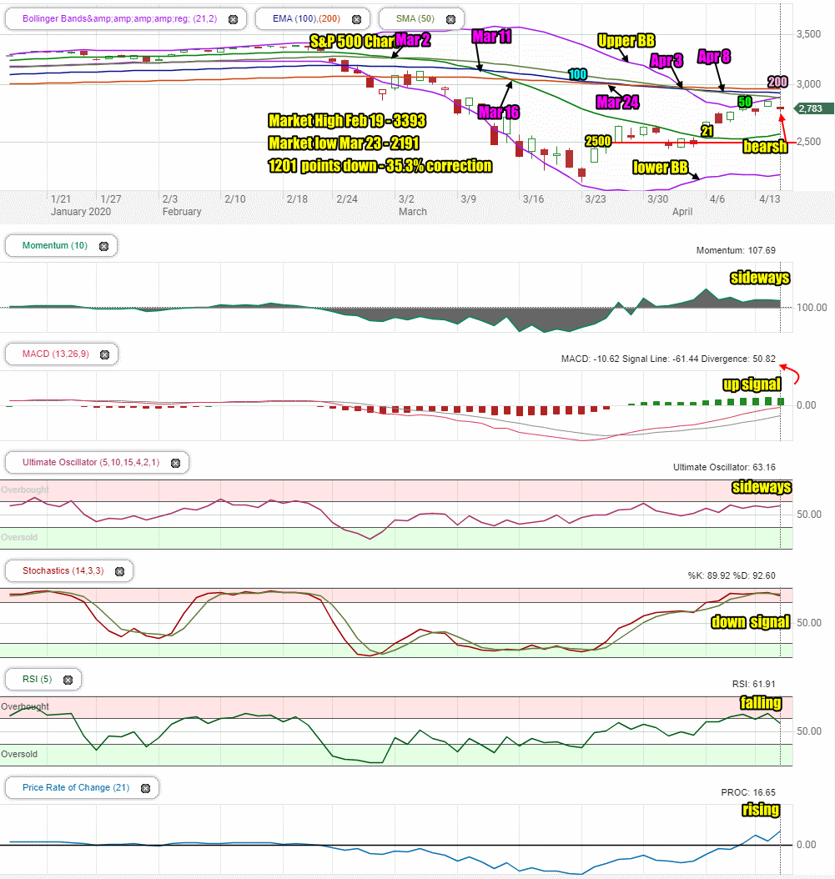Click the Price Rate of Change label
835x879 pixels.
coord(76,787)
